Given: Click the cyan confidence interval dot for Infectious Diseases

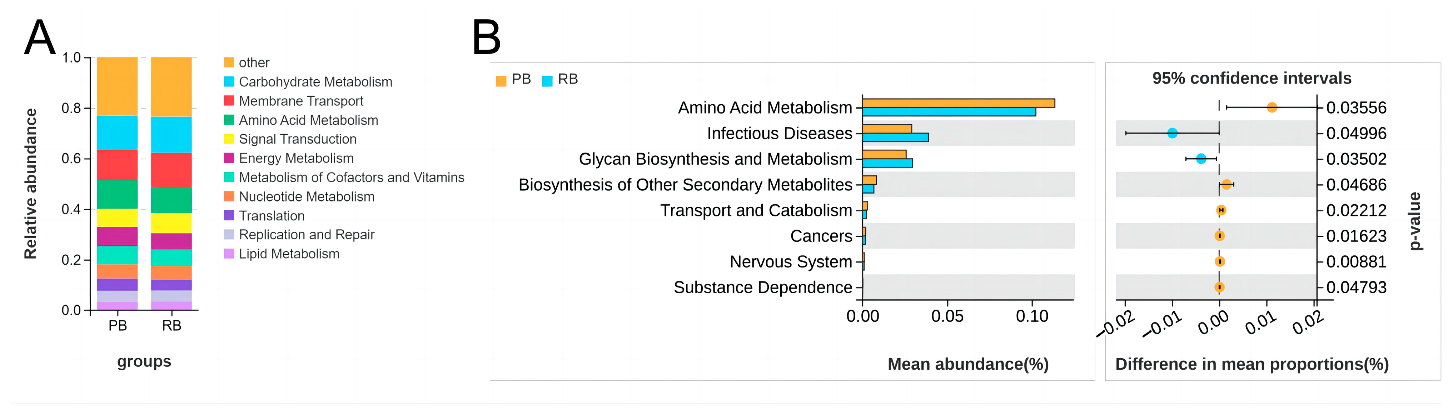Looking at the screenshot, I should pos(1172,133).
